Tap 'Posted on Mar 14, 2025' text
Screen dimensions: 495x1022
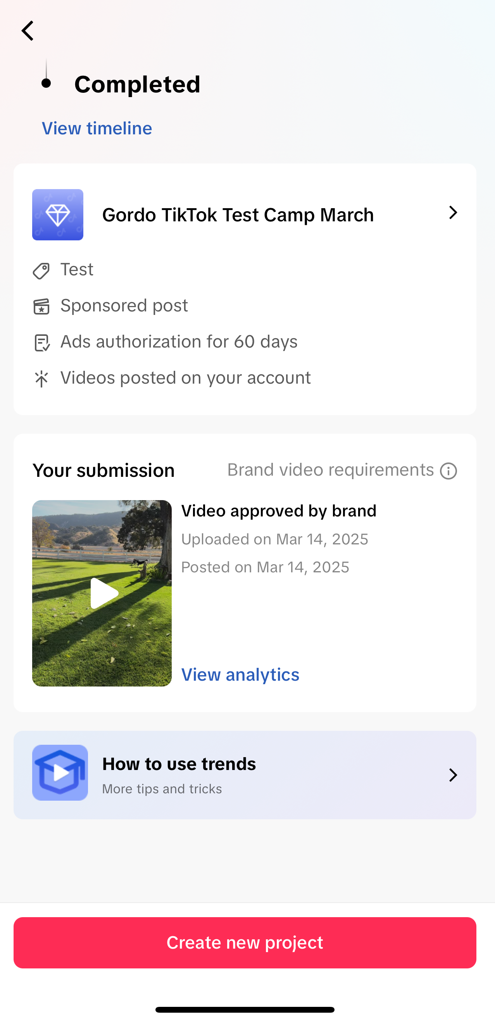pos(265,567)
